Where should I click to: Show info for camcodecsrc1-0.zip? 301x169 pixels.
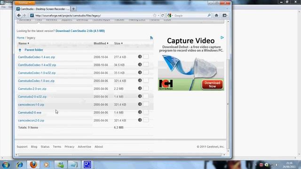tap(140, 104)
